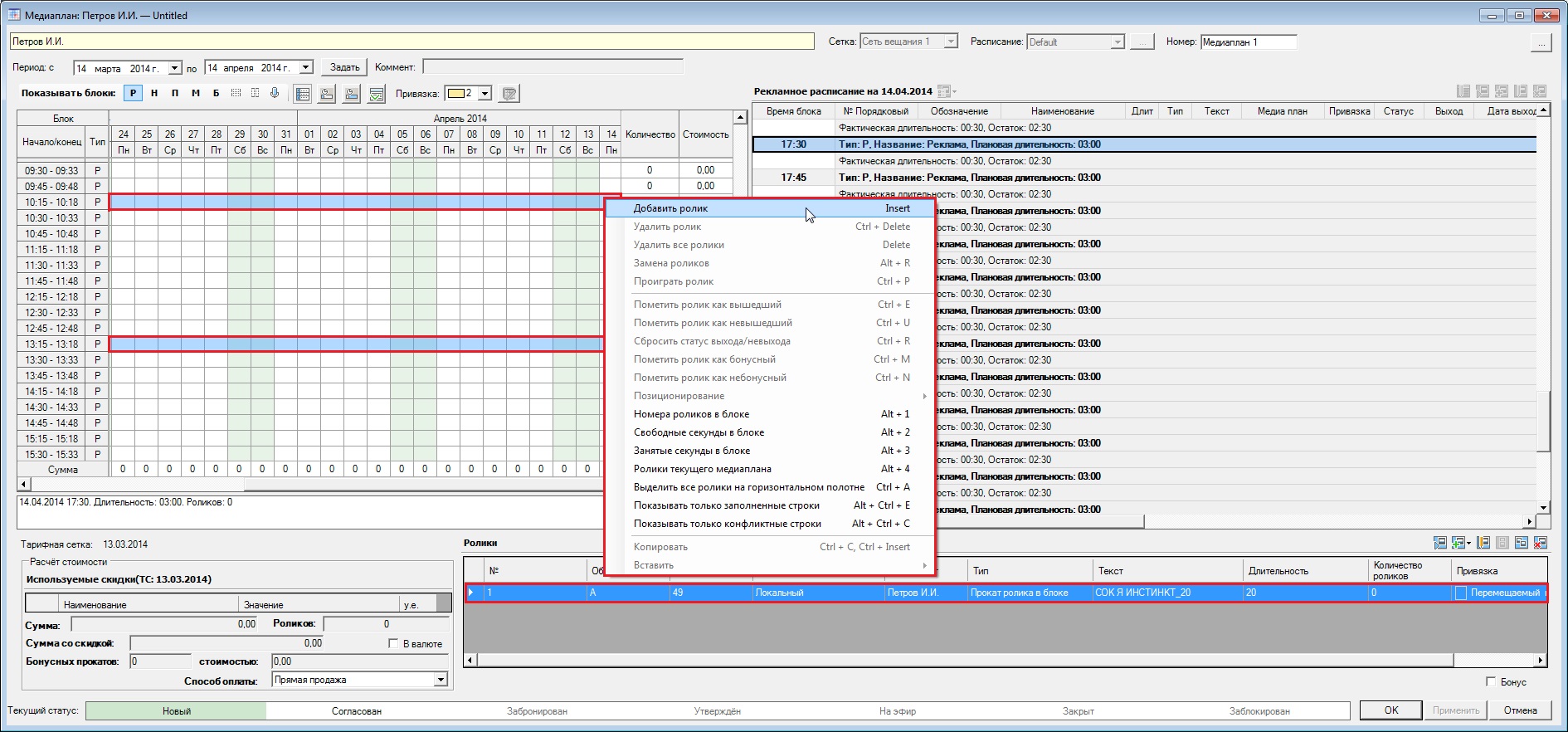
Task: Click edit spot pencil icon in Ролики toolbar
Action: [x=1484, y=543]
